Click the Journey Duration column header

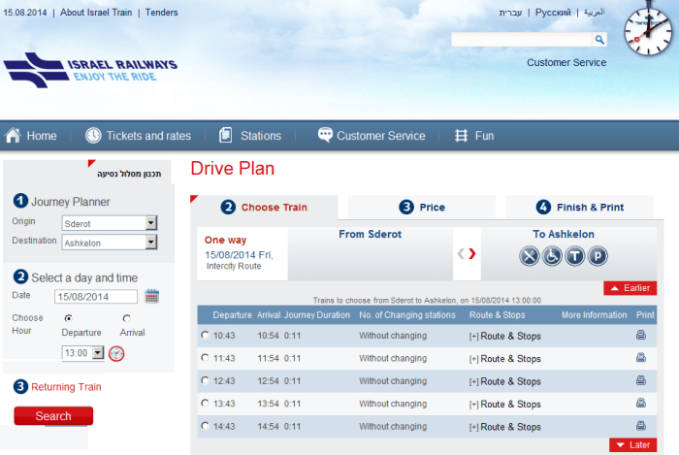coord(317,315)
